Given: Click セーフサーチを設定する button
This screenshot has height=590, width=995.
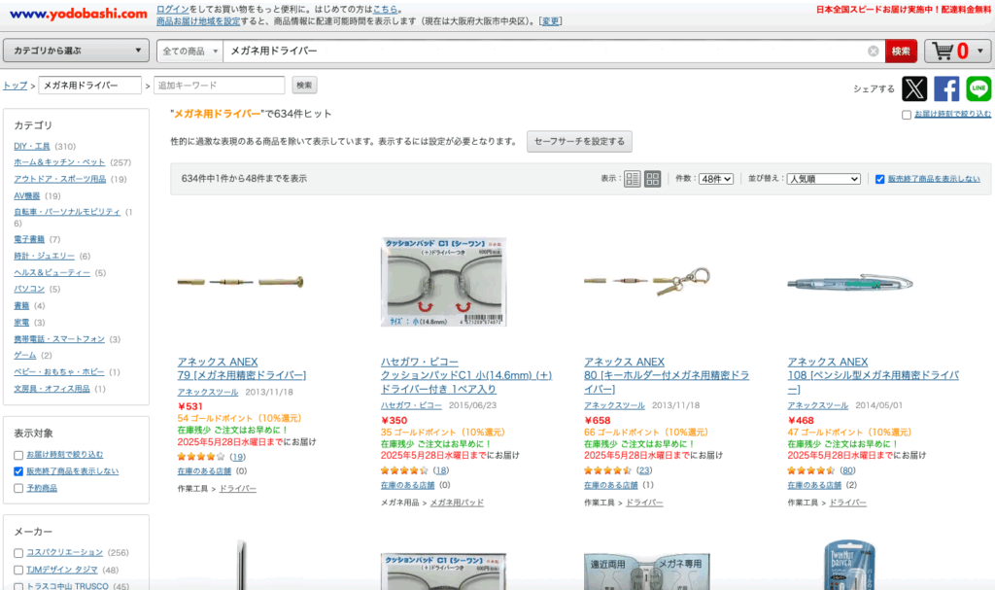Looking at the screenshot, I should (x=579, y=142).
